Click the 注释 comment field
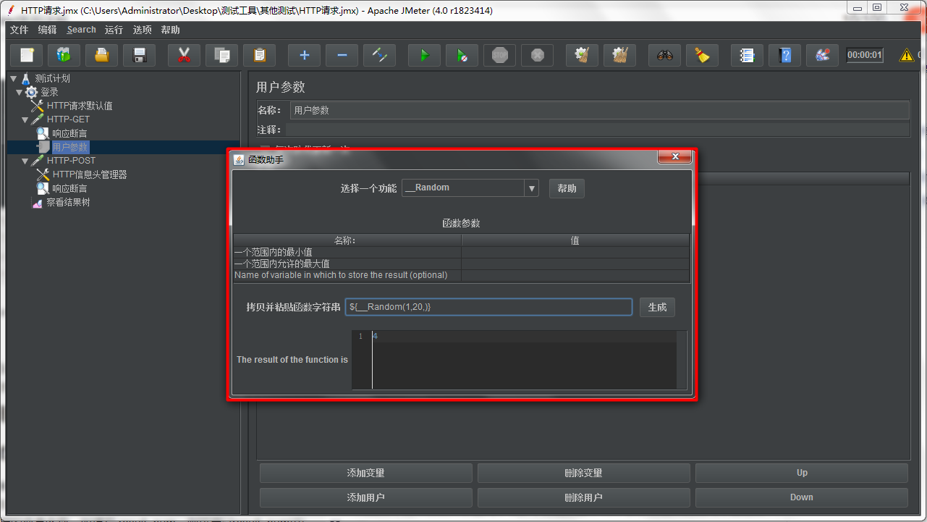The height and width of the screenshot is (522, 927). point(597,130)
